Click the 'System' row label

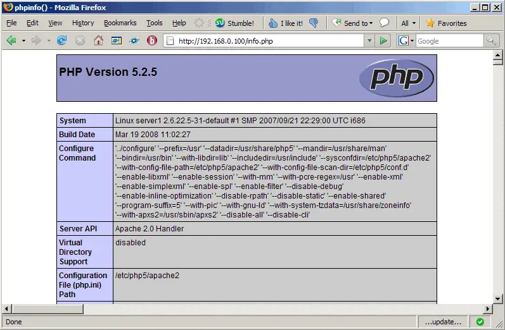[72, 121]
